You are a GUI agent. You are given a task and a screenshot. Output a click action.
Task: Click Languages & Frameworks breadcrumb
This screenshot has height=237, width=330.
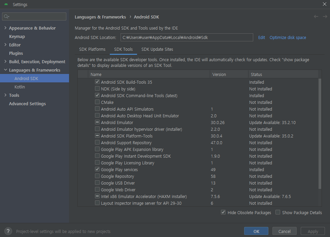(x=100, y=17)
